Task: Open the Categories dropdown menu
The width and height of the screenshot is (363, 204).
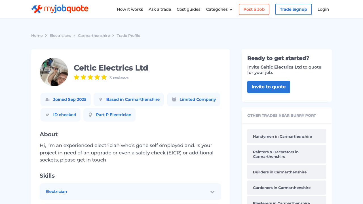Action: pos(219,9)
